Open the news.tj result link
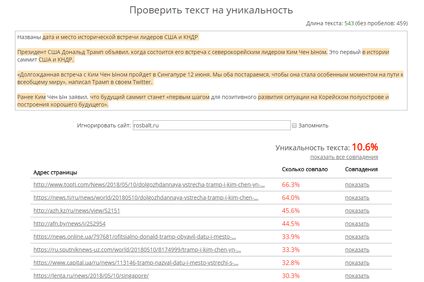 146,198
